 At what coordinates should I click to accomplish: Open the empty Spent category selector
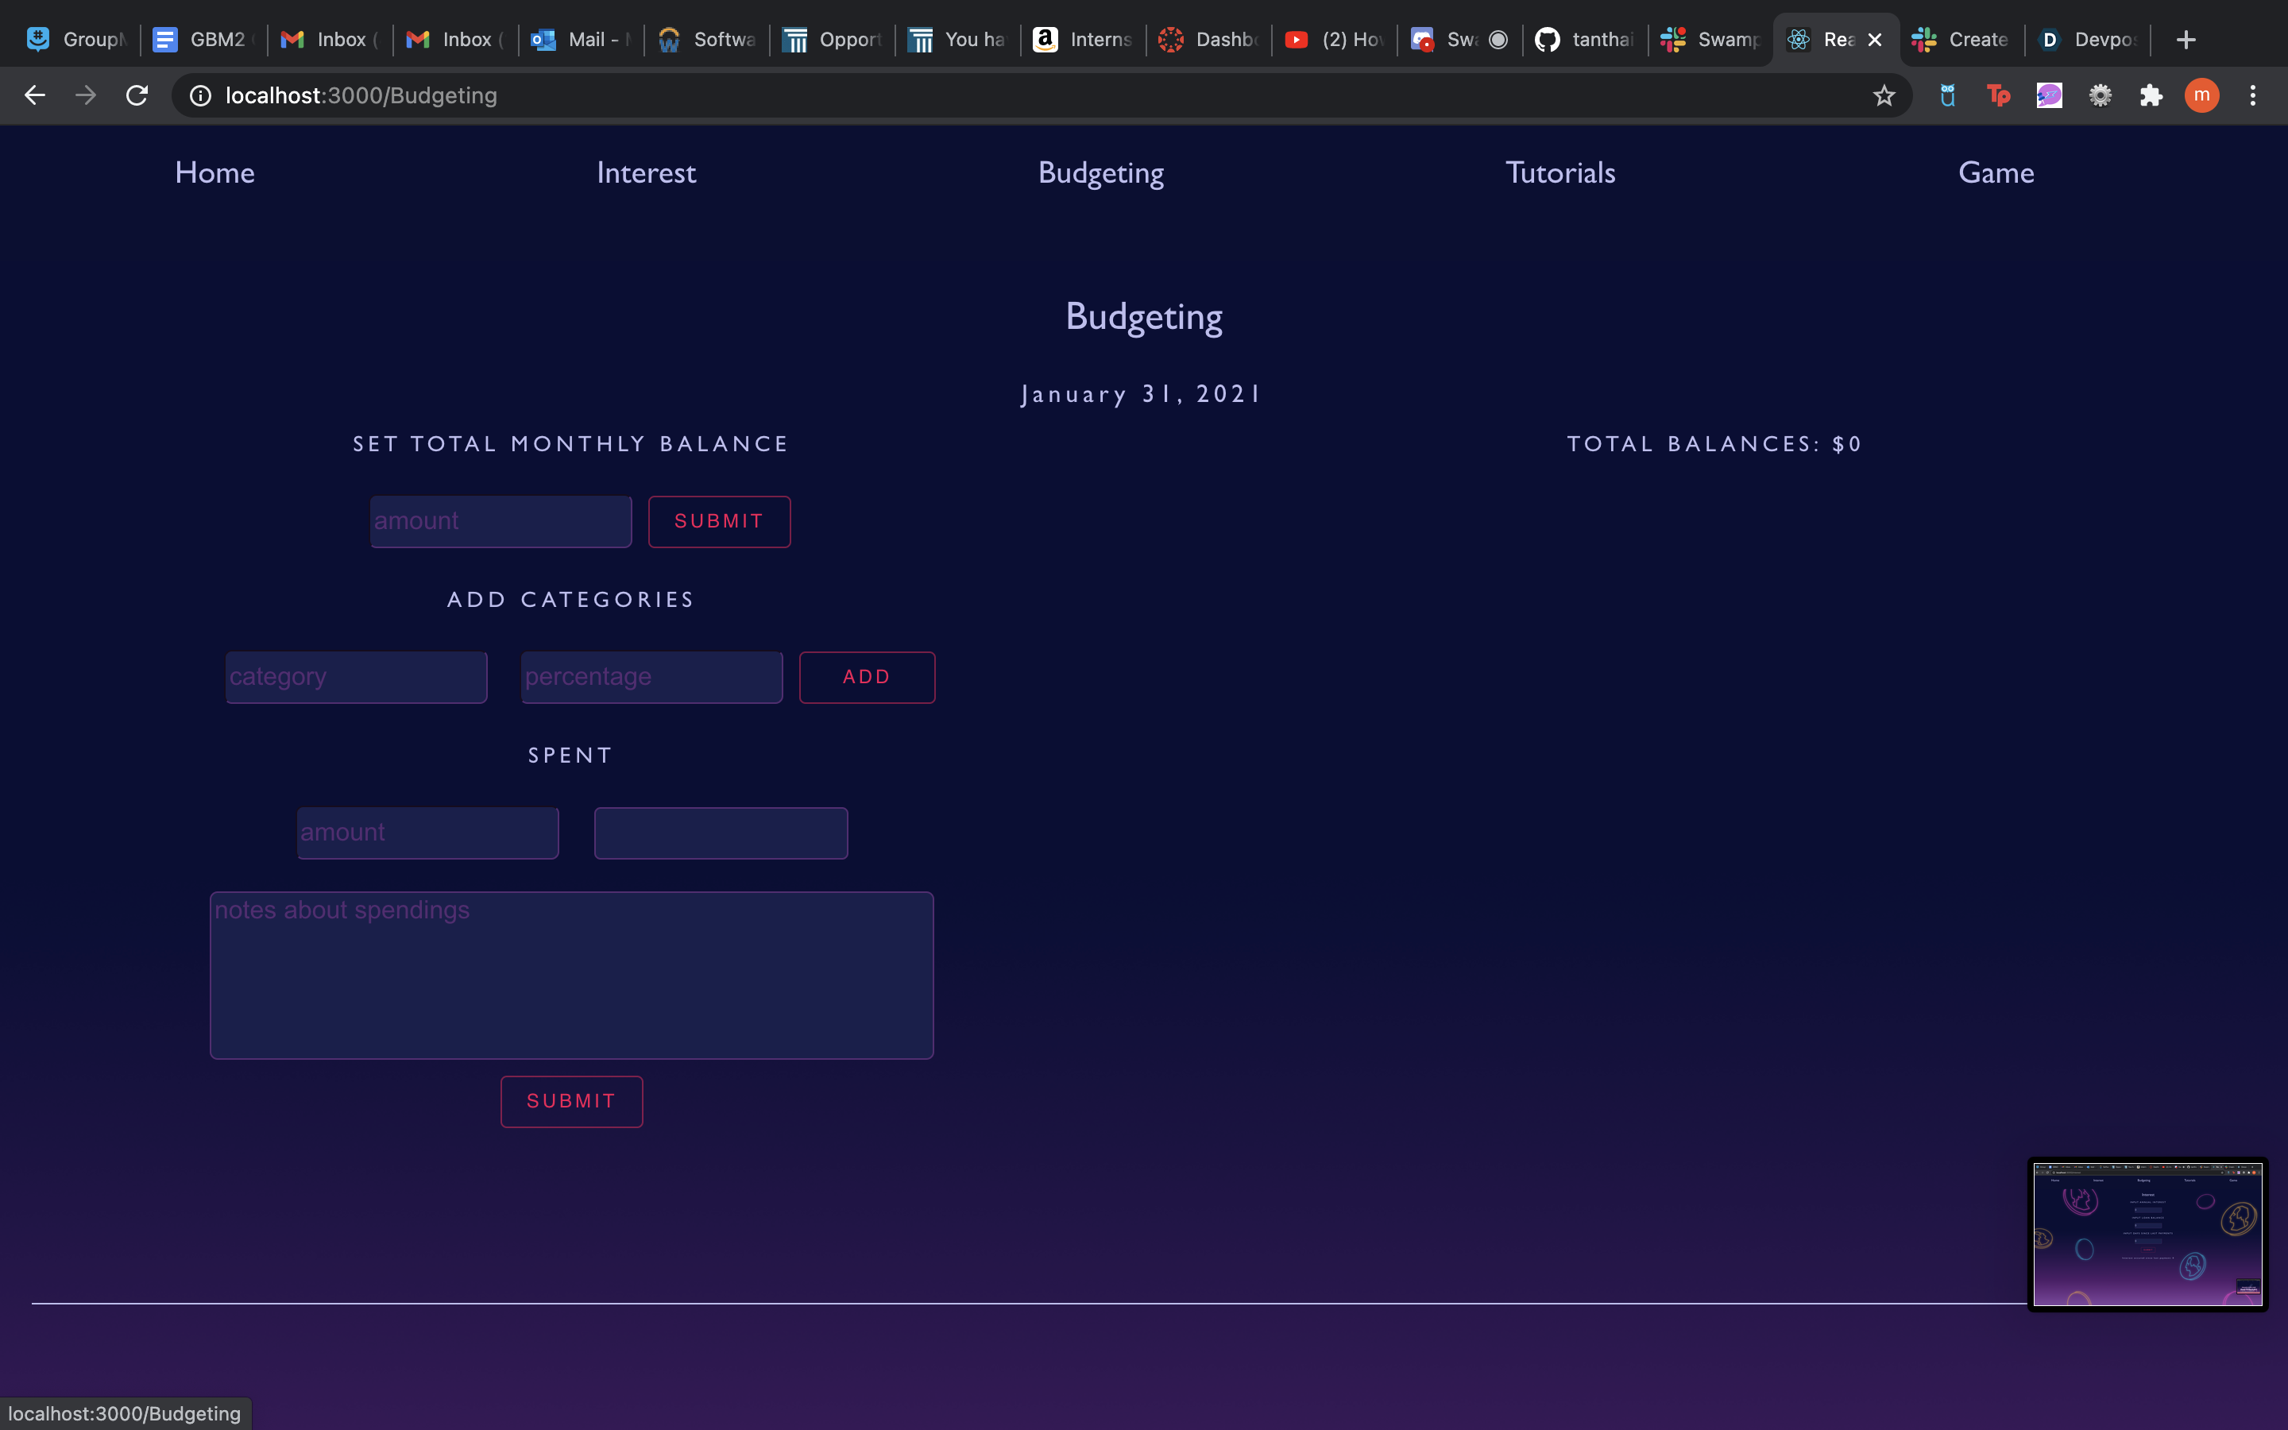tap(721, 833)
